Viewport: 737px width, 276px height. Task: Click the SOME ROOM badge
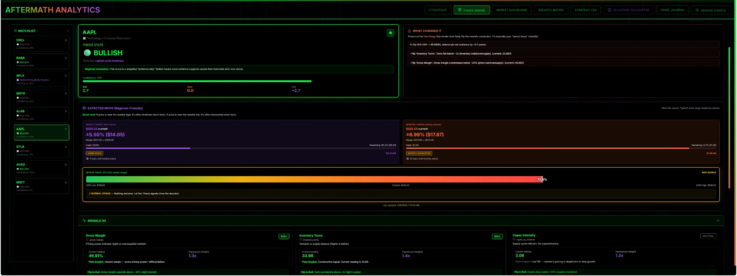[x=95, y=153]
